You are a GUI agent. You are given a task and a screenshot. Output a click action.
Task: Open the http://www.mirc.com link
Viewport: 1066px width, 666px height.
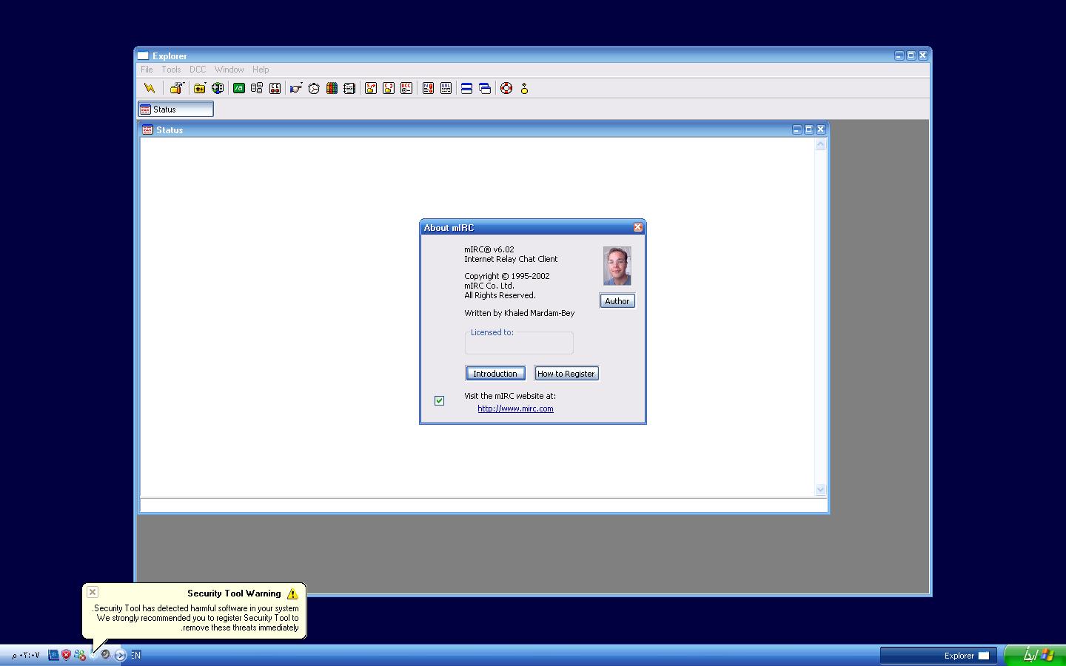coord(515,408)
